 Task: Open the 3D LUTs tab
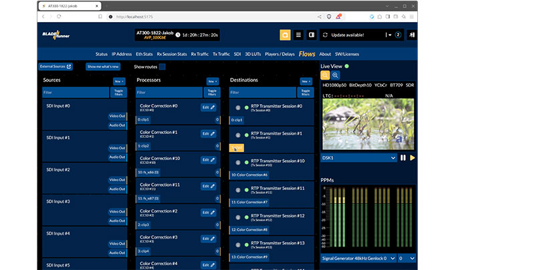[253, 53]
